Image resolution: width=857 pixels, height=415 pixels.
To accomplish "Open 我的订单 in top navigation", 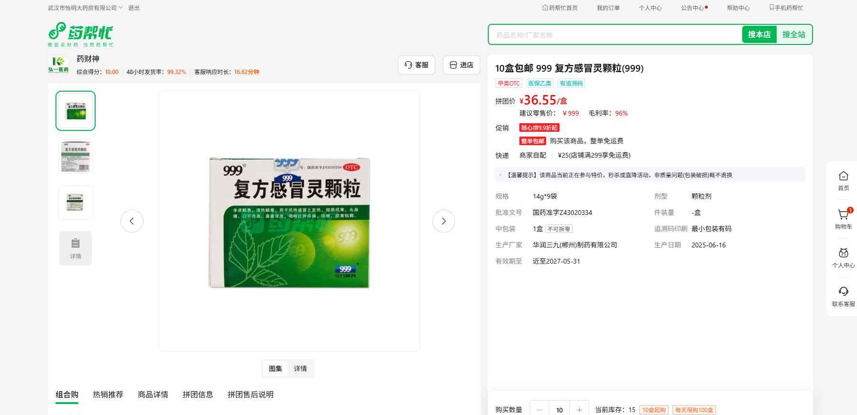I will coord(608,8).
